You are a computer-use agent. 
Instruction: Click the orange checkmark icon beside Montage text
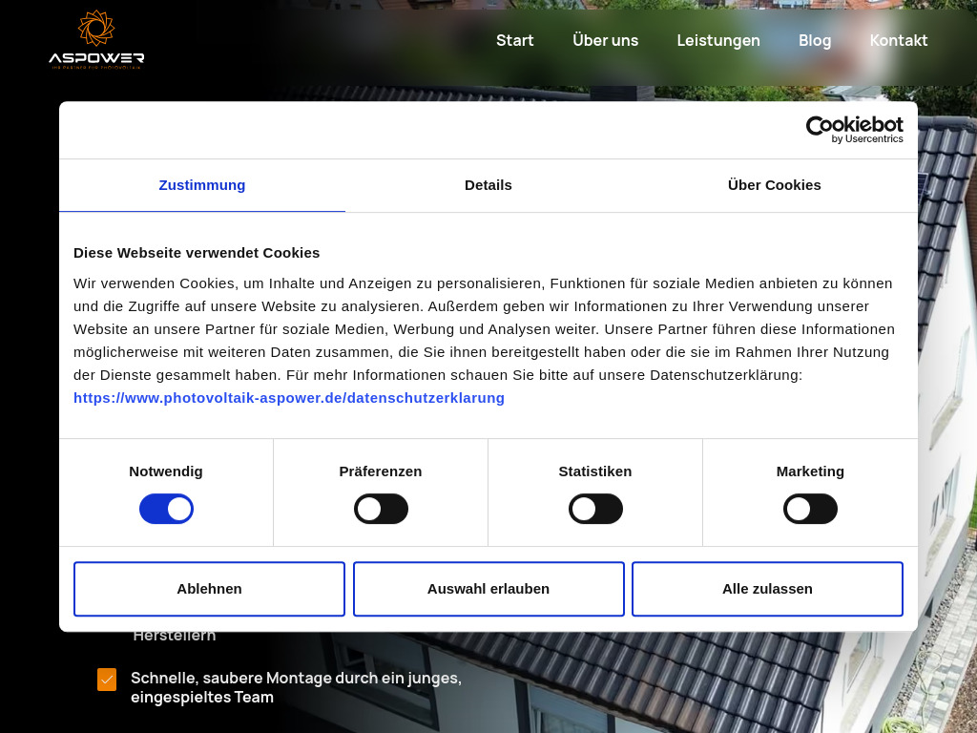coord(107,680)
